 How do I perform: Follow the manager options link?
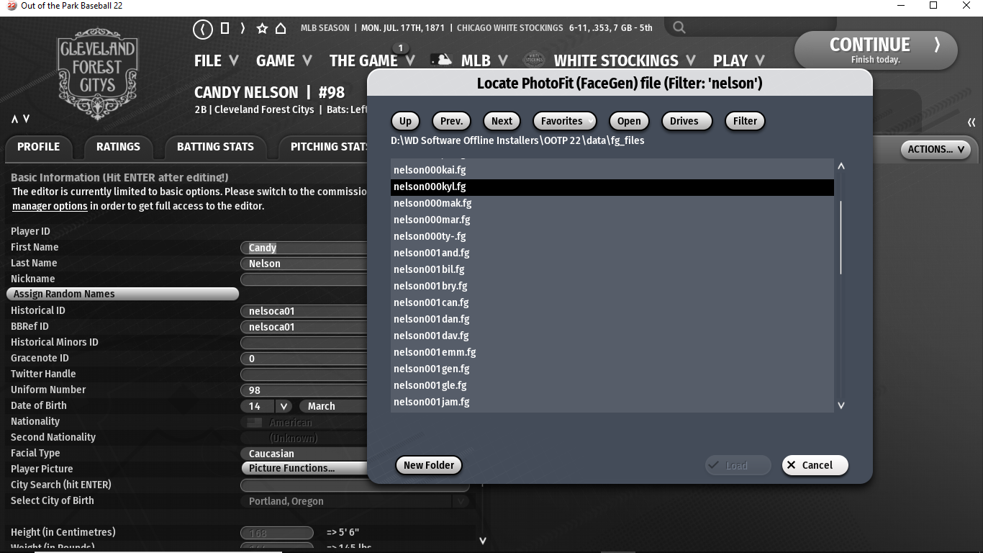[50, 206]
